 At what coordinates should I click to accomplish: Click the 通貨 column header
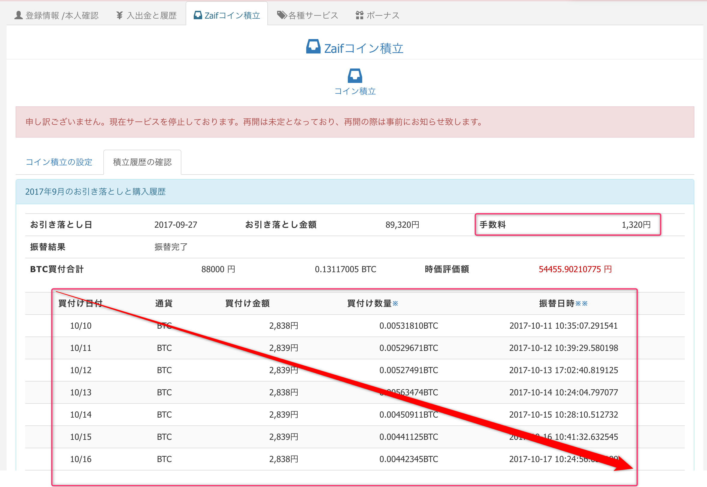point(164,303)
